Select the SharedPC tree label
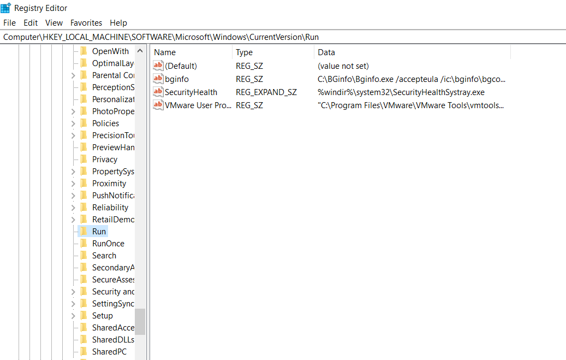This screenshot has width=566, height=360. click(109, 352)
